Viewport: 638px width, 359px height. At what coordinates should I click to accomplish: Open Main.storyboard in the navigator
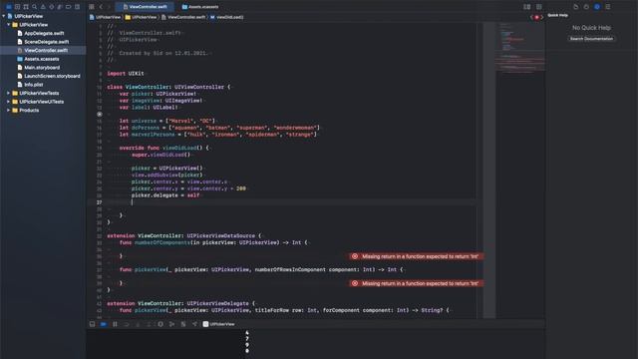tap(43, 68)
